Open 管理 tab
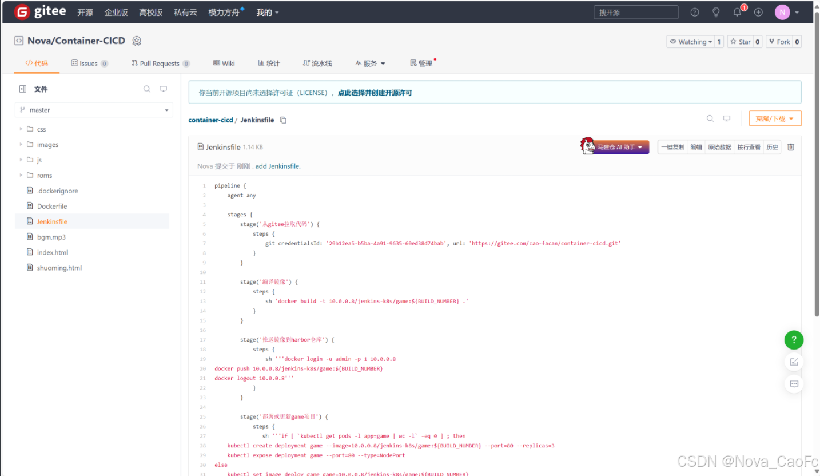Image resolution: width=820 pixels, height=476 pixels. (422, 64)
